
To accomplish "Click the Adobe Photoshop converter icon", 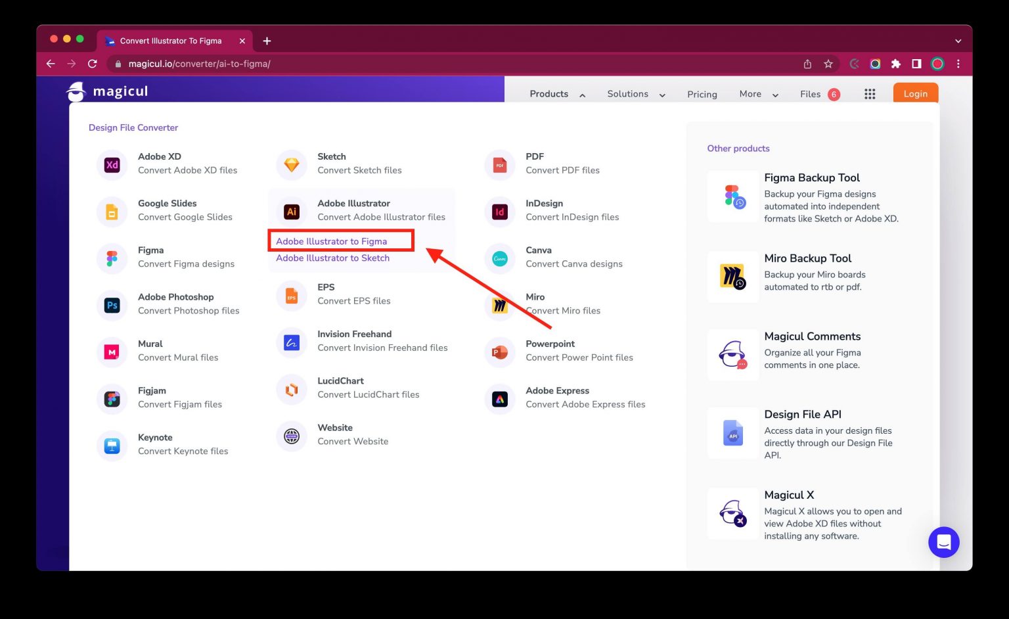I will point(112,305).
